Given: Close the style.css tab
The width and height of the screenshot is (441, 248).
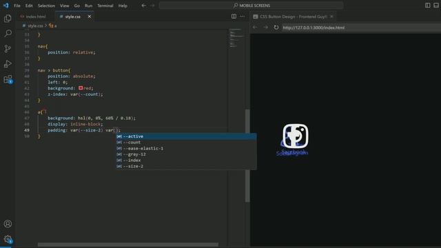Looking at the screenshot, I should tap(90, 17).
